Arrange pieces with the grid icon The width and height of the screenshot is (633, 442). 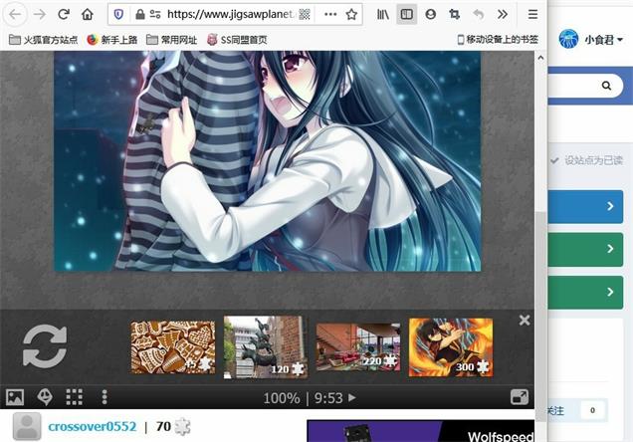coord(75,397)
